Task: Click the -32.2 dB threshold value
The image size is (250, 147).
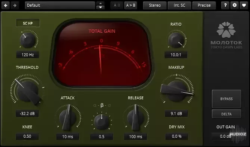Action: click(x=27, y=114)
